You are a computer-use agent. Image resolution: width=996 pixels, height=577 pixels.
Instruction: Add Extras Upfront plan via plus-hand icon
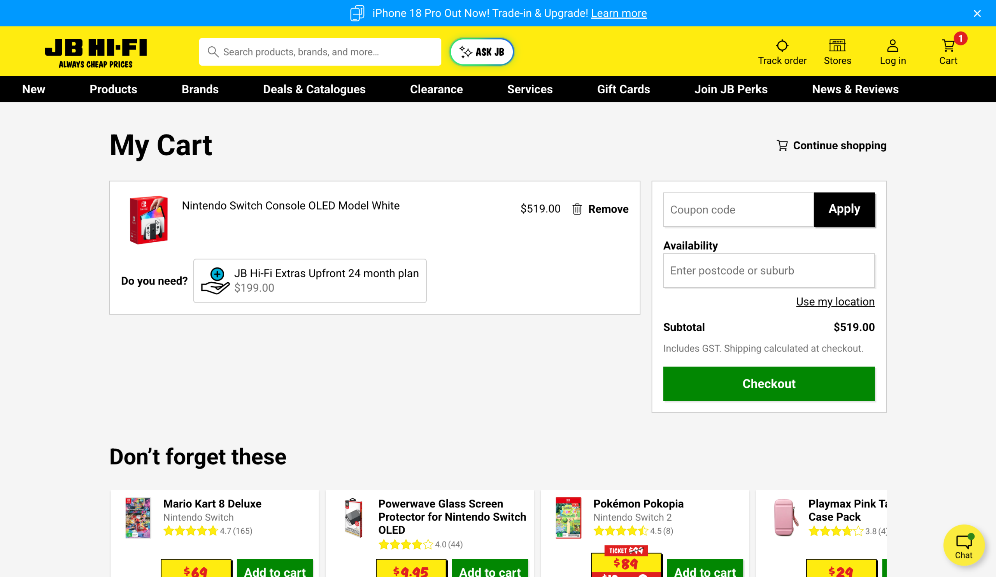pyautogui.click(x=216, y=281)
